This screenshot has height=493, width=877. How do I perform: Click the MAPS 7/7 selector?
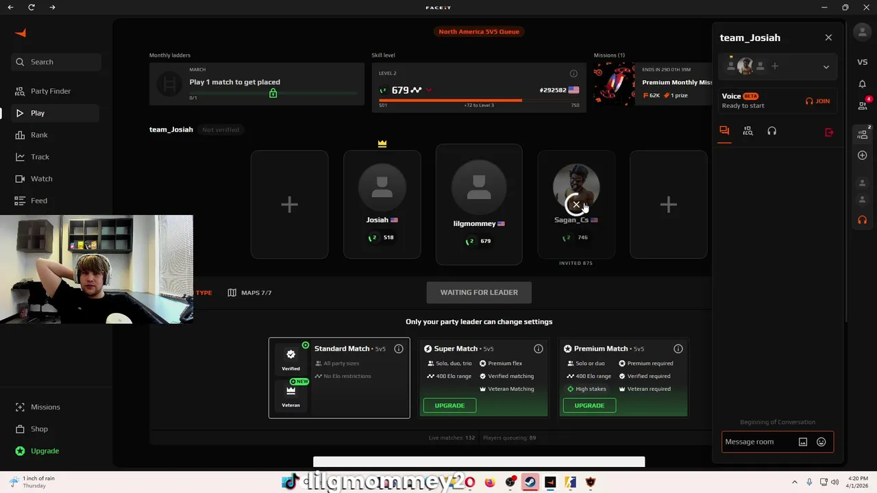pos(250,292)
